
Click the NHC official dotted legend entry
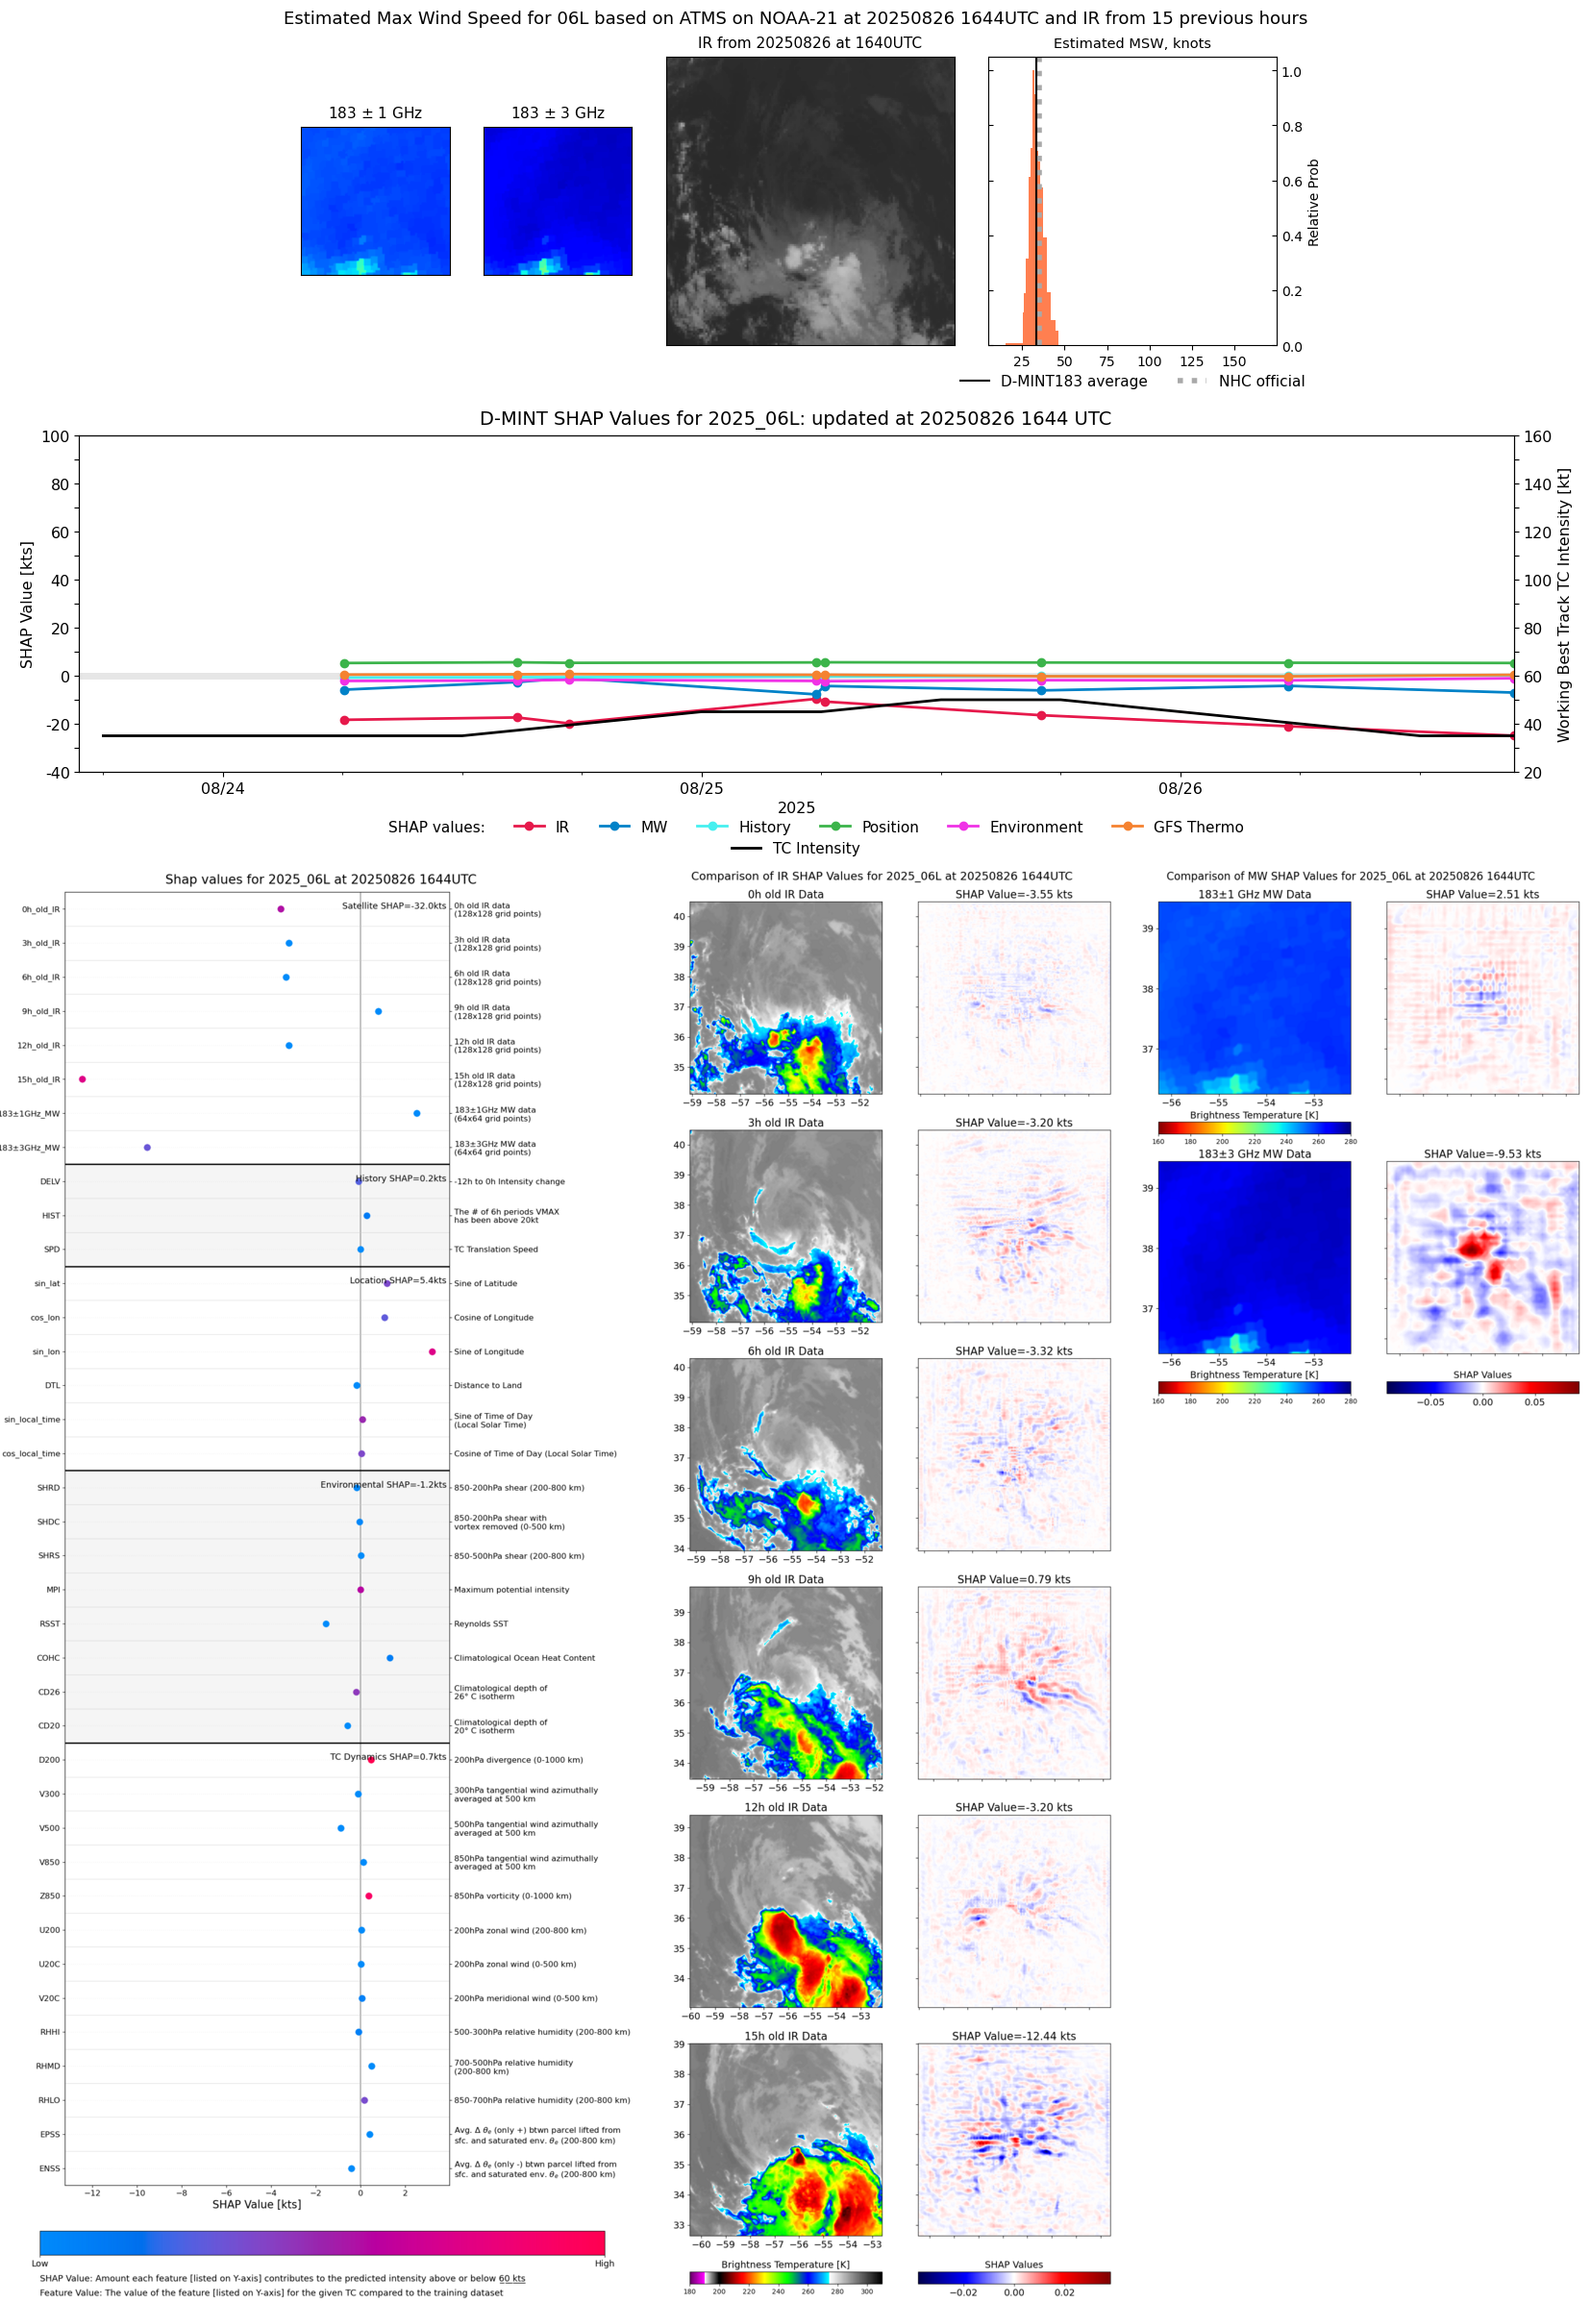click(x=1191, y=381)
